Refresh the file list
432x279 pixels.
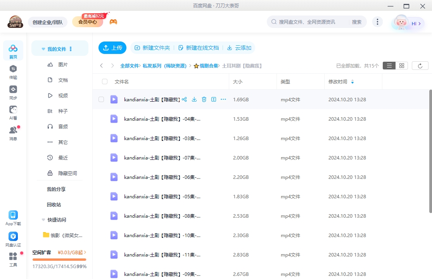[x=420, y=65]
